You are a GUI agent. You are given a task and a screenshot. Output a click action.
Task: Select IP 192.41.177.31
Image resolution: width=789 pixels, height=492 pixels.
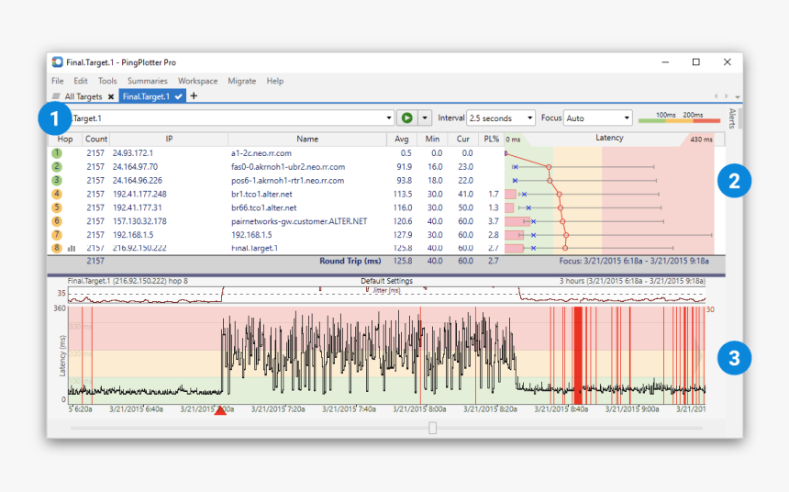point(138,207)
